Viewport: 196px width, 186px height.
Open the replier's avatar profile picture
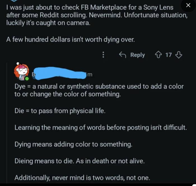point(21,71)
